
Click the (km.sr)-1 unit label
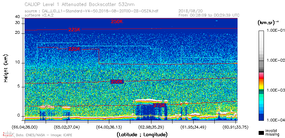268,23
